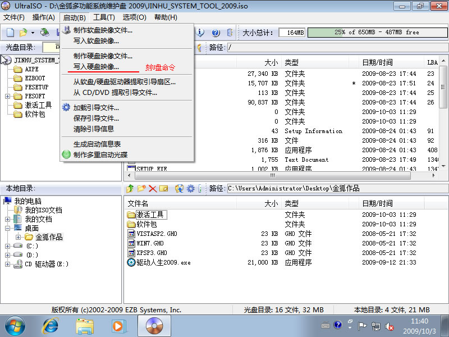
Task: Create a new folder using local directory toolbar icon
Action: [x=141, y=188]
